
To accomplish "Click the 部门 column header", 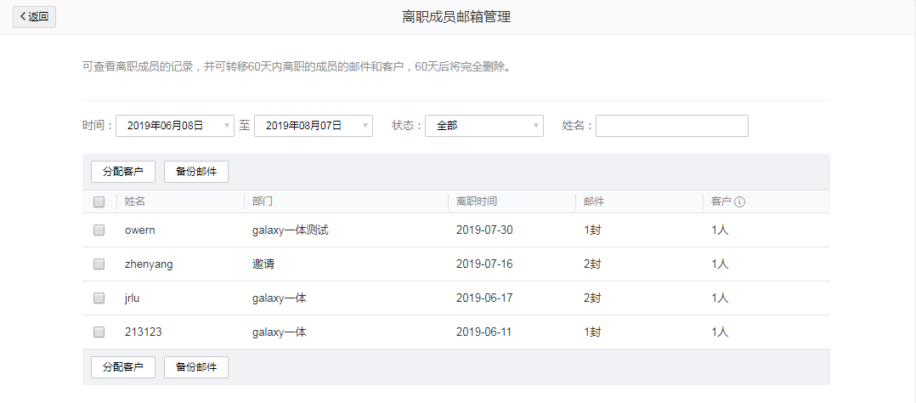I will (262, 201).
